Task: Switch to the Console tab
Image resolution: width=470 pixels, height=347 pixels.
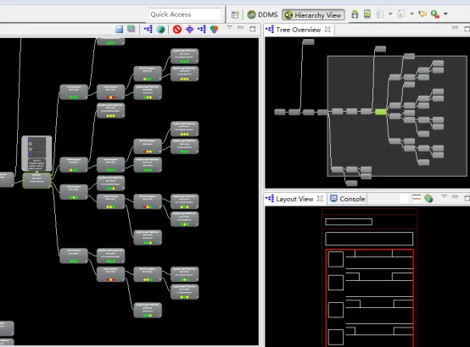Action: tap(347, 199)
